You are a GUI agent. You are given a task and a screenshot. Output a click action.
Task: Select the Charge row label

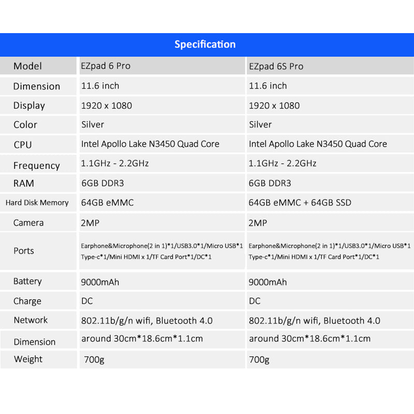point(27,301)
